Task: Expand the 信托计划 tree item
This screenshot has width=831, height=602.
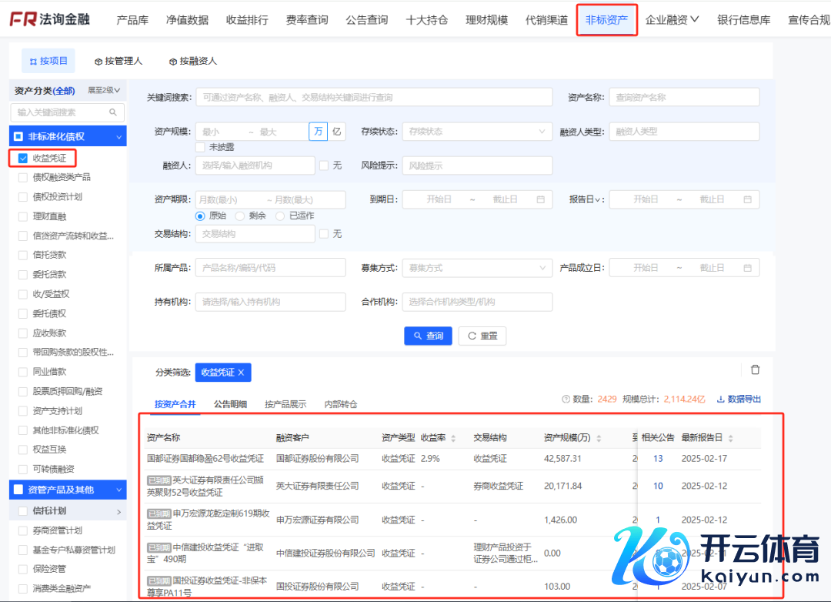Action: 118,511
